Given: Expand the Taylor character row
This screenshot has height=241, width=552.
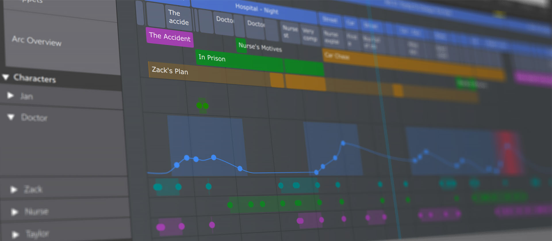Looking at the screenshot, I should pyautogui.click(x=15, y=234).
